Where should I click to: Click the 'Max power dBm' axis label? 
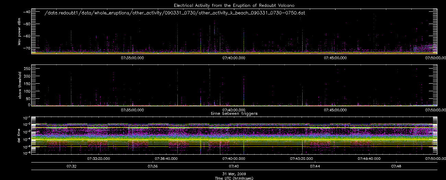[x=20, y=32]
